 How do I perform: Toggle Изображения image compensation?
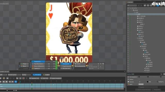[x=80, y=66]
